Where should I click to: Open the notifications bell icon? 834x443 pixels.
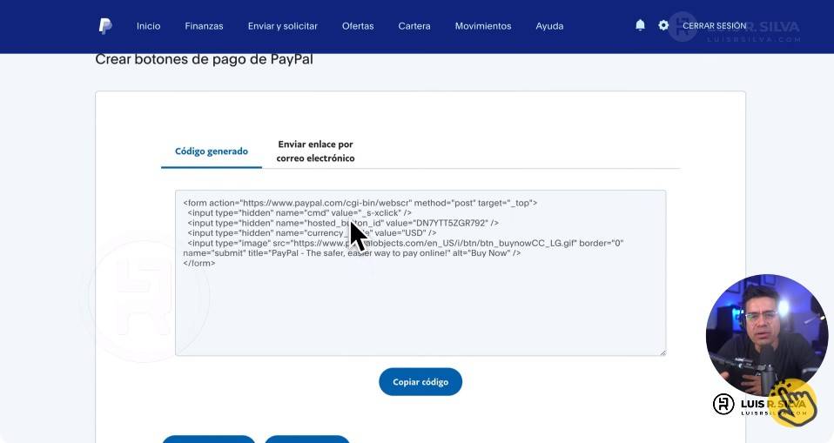(641, 25)
